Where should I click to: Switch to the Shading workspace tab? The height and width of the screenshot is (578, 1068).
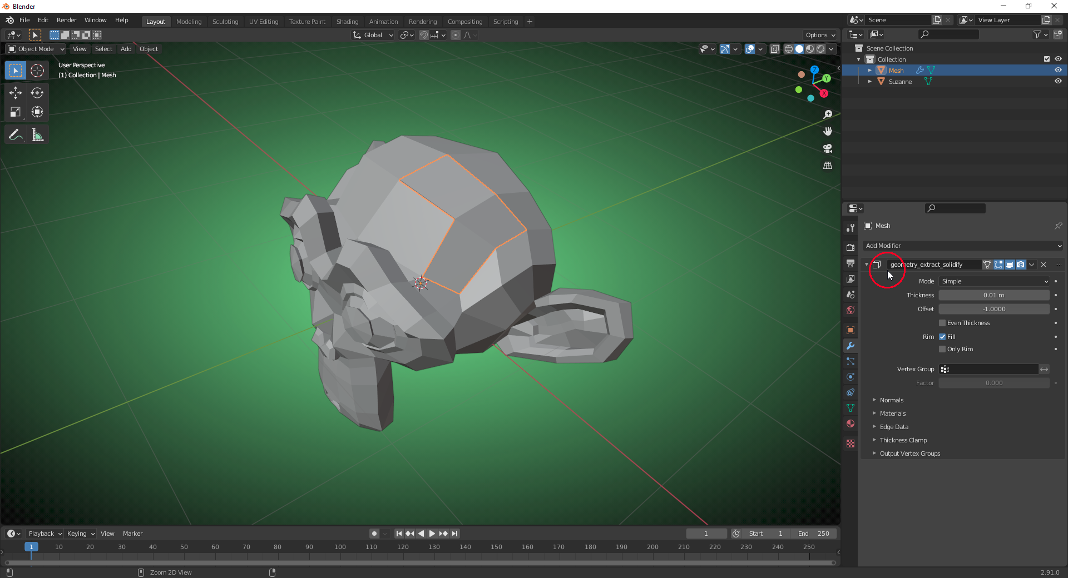coord(347,22)
